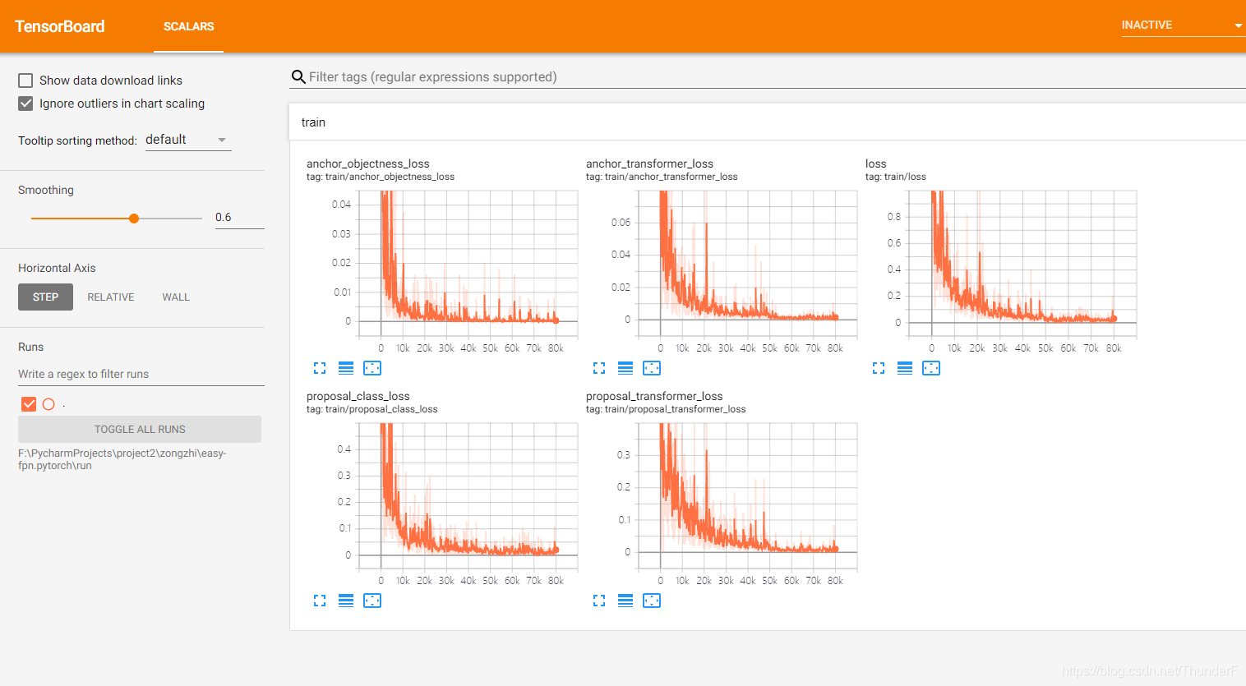Image resolution: width=1246 pixels, height=686 pixels.
Task: Select STEP horizontal axis mode
Action: point(45,297)
